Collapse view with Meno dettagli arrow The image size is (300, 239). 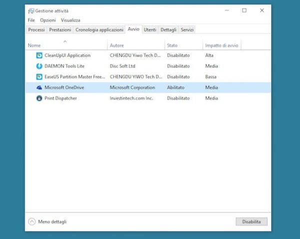[x=32, y=221]
